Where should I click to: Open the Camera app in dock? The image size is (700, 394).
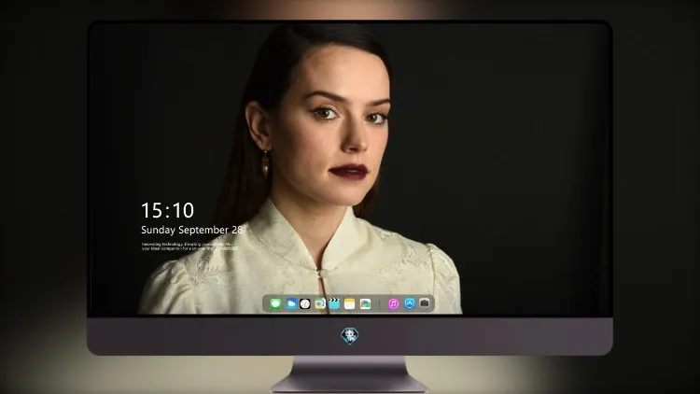point(425,303)
